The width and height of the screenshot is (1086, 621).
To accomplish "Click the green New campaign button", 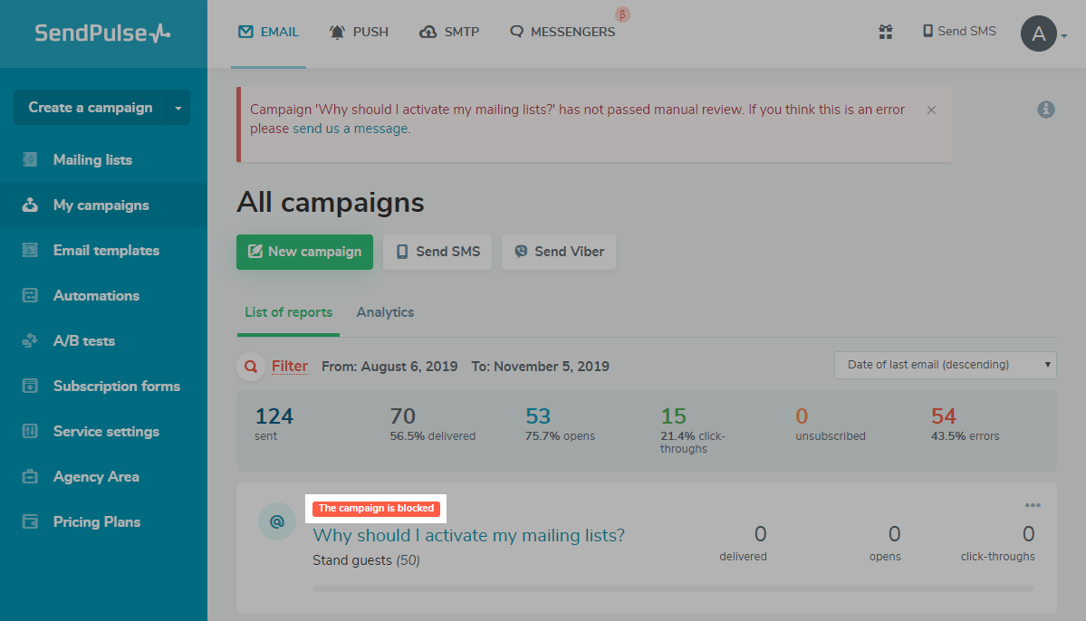I will [x=304, y=252].
